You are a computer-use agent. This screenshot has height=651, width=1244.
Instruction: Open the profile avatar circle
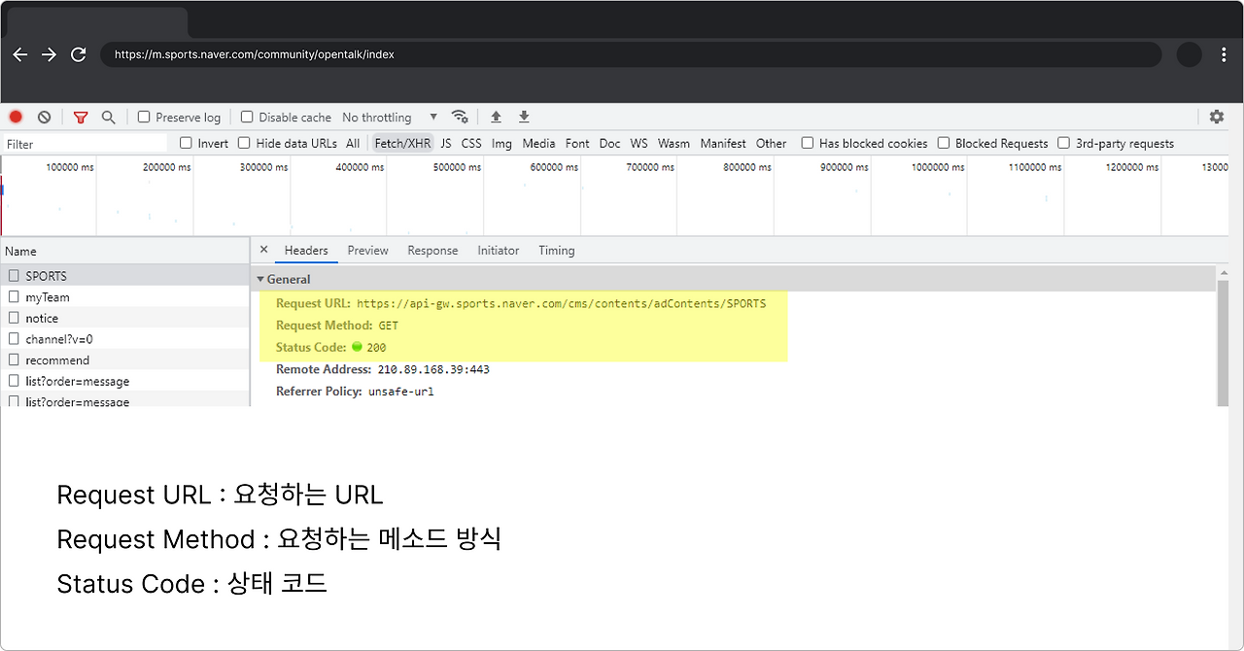click(1190, 54)
